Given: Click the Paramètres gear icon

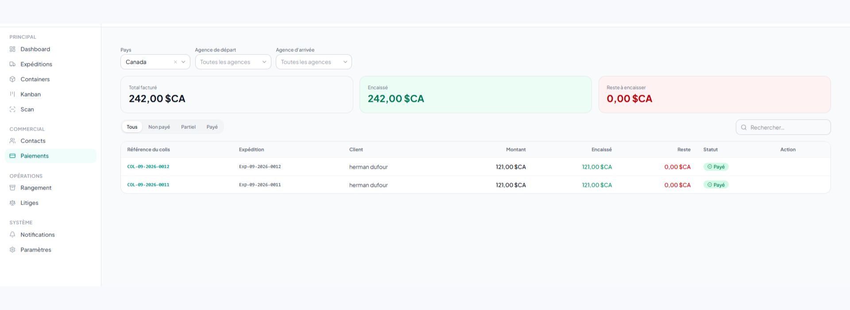Looking at the screenshot, I should [x=12, y=250].
